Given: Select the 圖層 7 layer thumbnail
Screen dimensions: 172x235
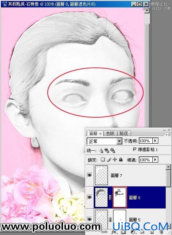Looking at the screenshot, I should (102, 175).
